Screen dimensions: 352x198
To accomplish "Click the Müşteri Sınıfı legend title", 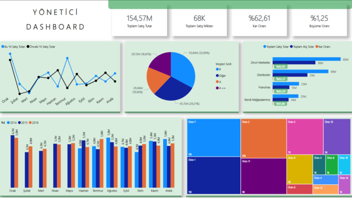I will [223, 64].
